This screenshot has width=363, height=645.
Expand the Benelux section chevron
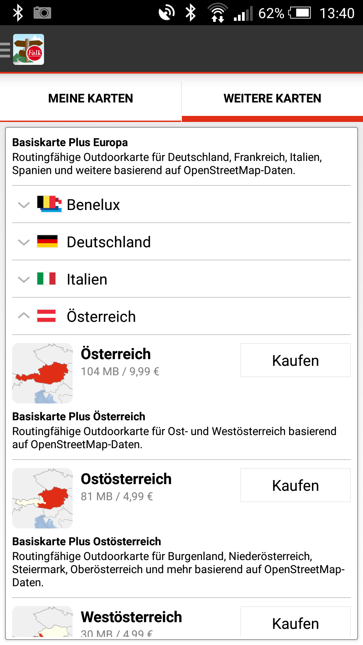coord(24,205)
